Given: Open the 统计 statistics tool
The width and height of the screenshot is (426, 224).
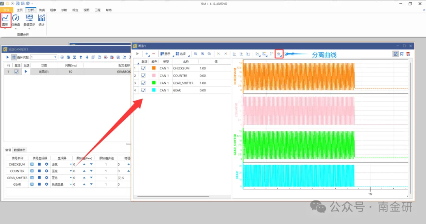Looking at the screenshot, I should (x=41, y=20).
